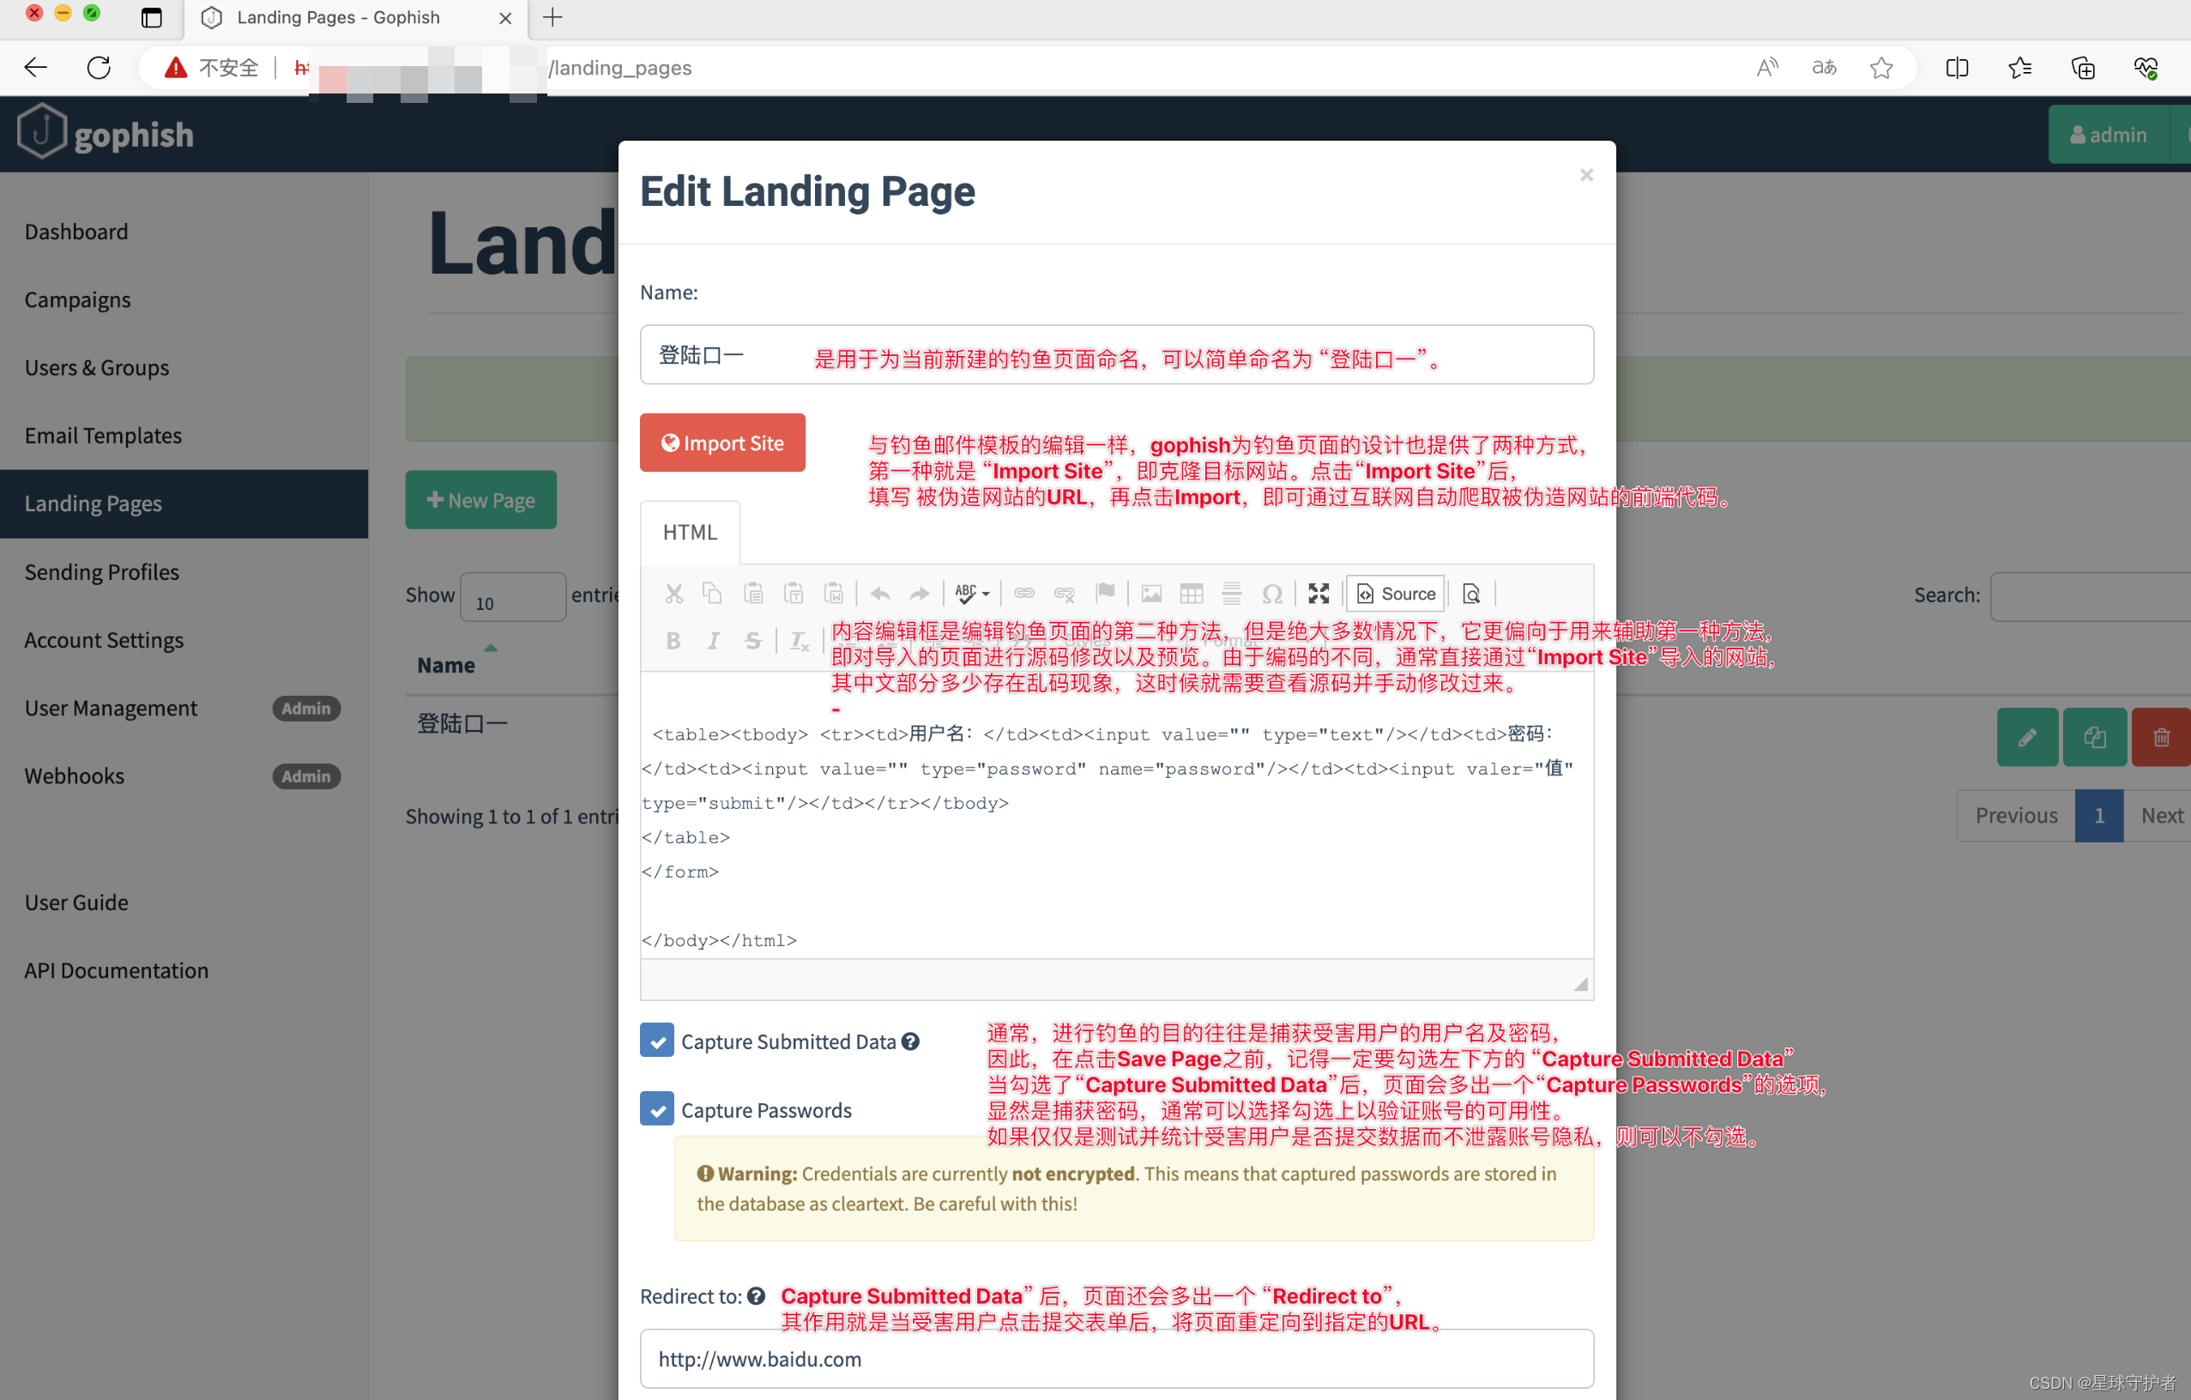The image size is (2191, 1400).
Task: Sort table by Name column
Action: coord(446,666)
